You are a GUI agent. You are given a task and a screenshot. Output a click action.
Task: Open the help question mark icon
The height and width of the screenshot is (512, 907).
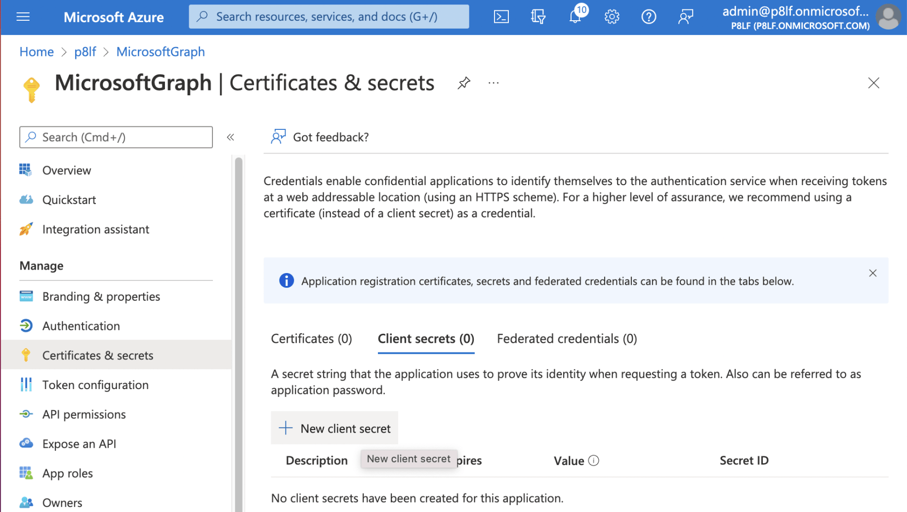coord(648,17)
